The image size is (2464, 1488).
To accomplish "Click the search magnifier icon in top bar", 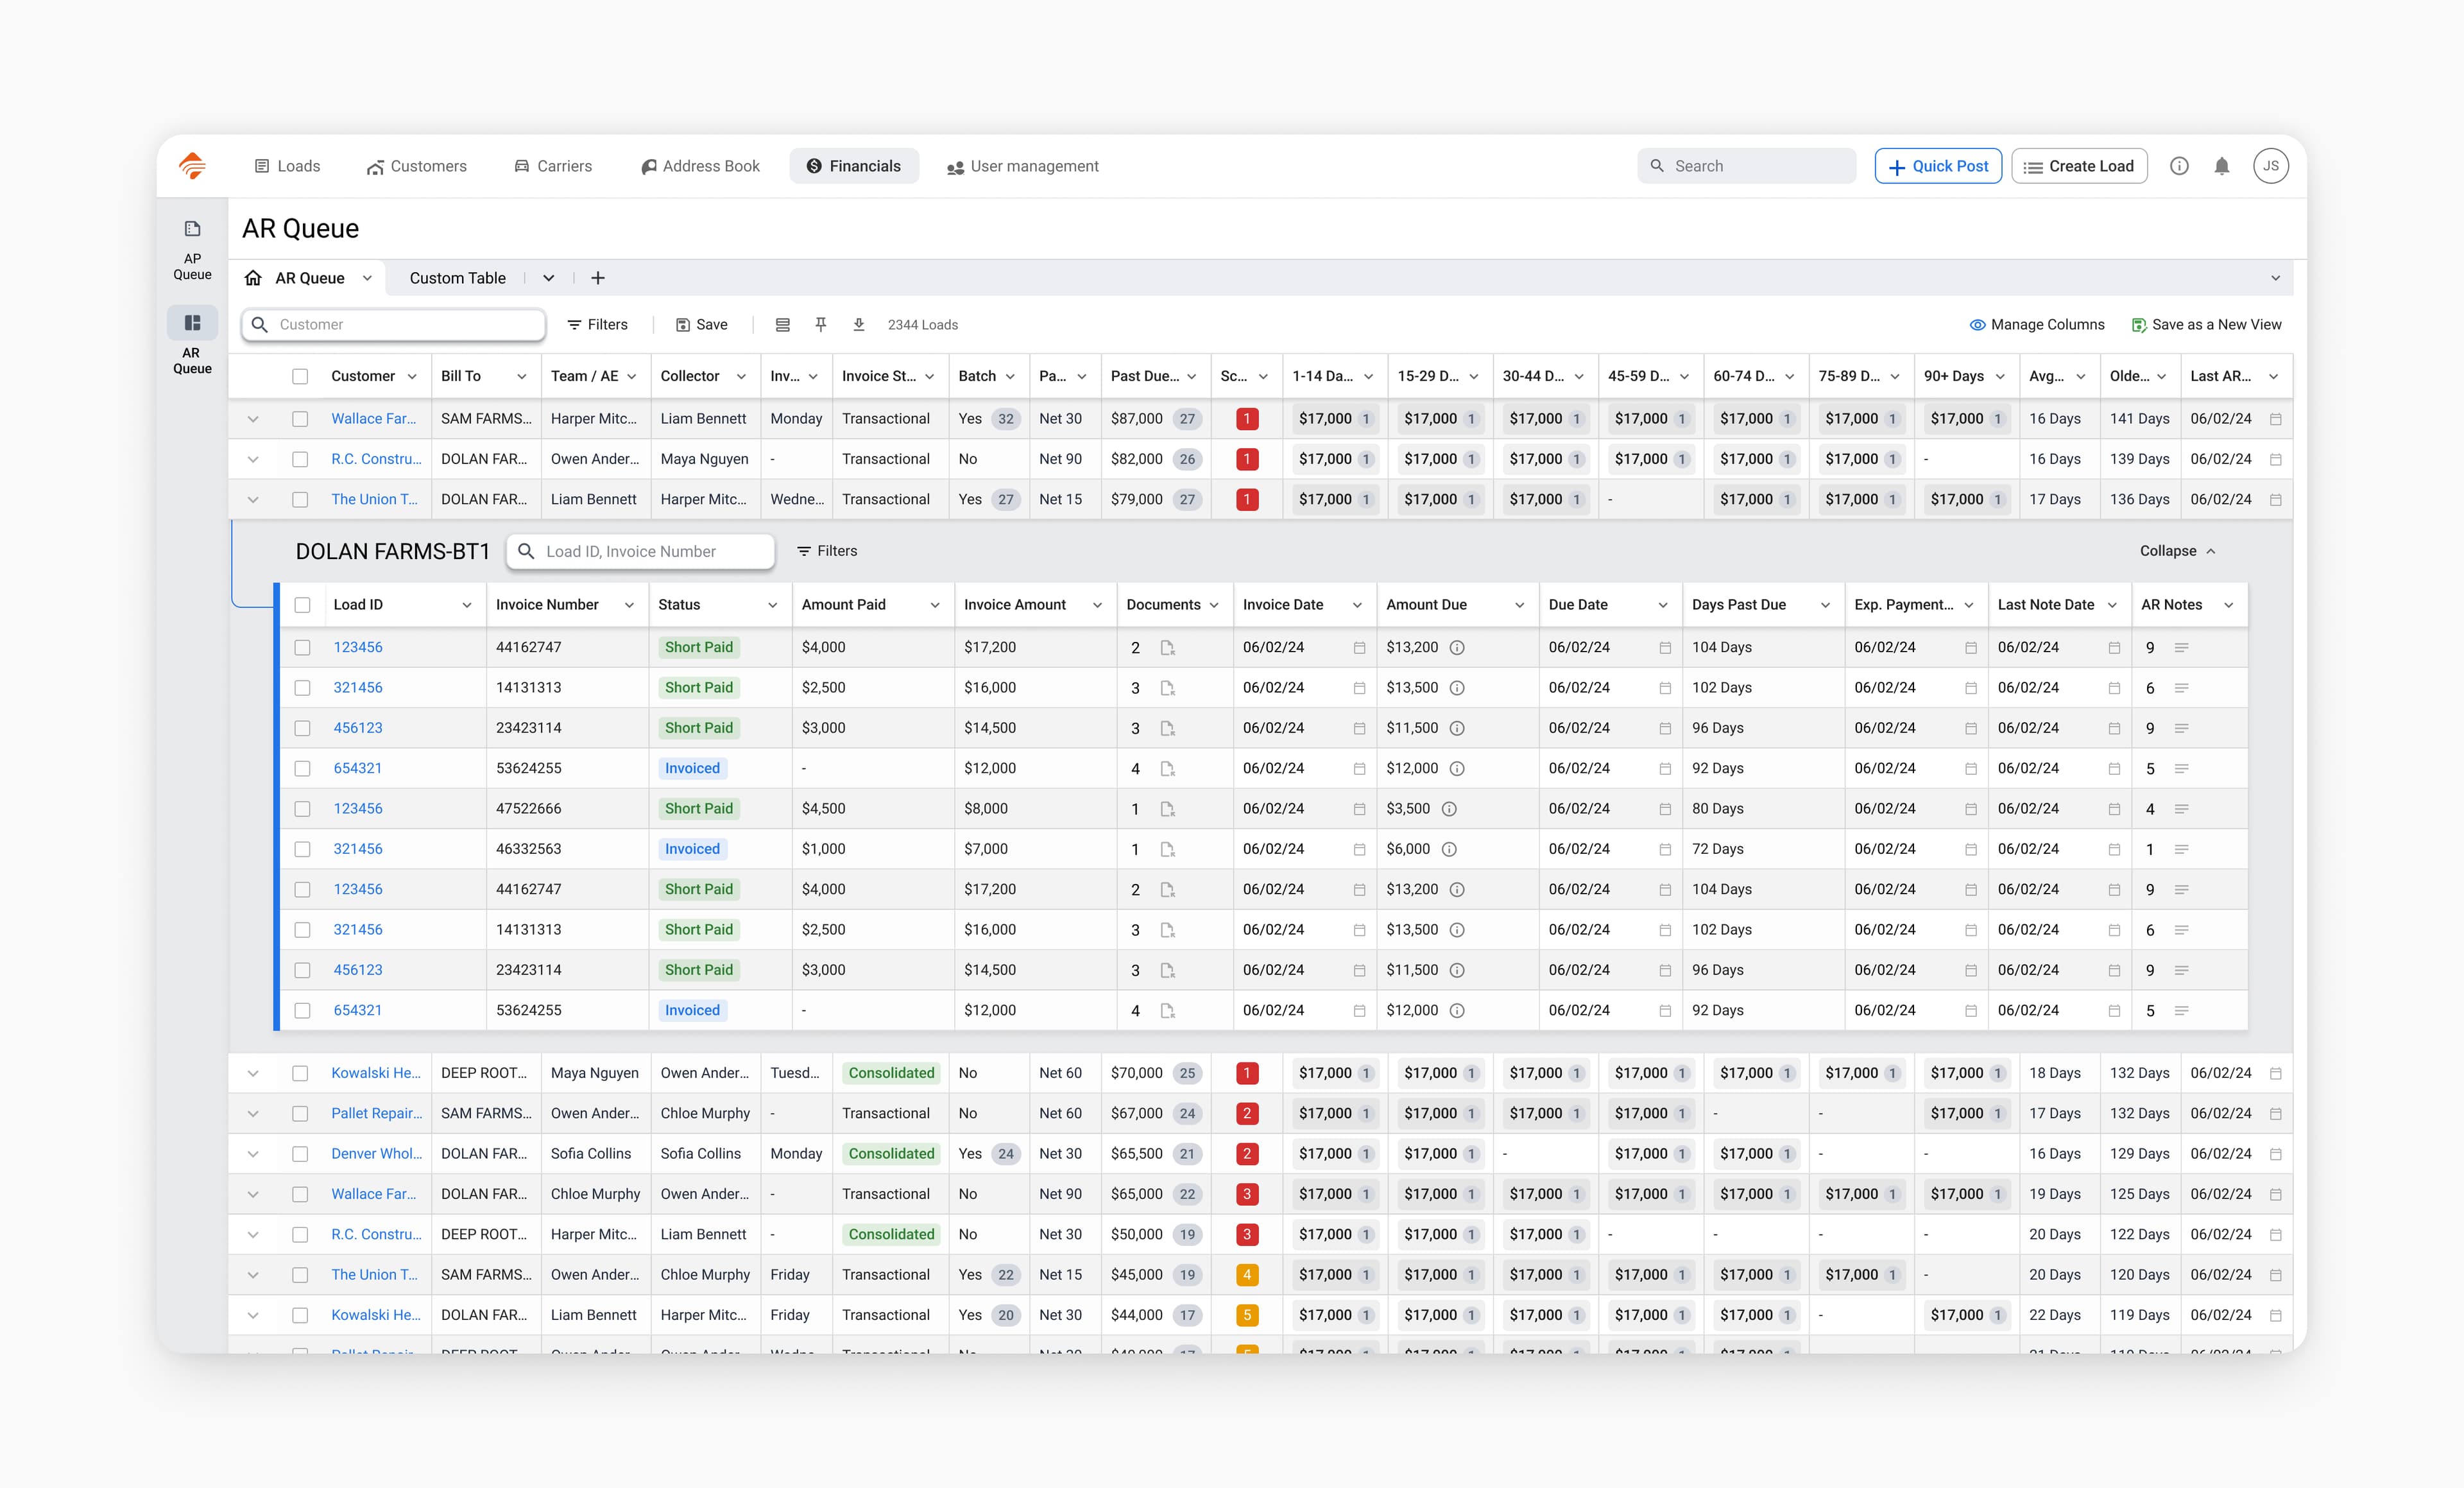I will click(x=1657, y=166).
